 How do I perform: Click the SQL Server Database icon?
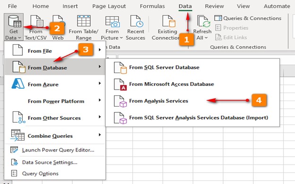click(120, 67)
